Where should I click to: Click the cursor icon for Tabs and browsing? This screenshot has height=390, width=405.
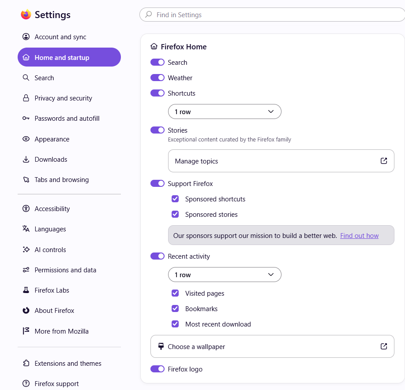[x=26, y=179]
